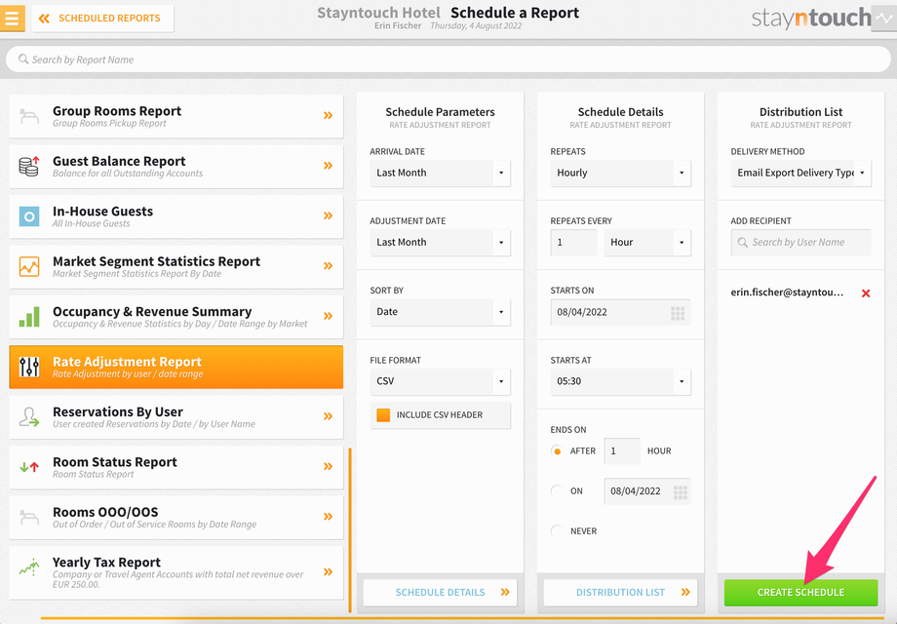
Task: Click the After hour count field
Action: pyautogui.click(x=622, y=451)
